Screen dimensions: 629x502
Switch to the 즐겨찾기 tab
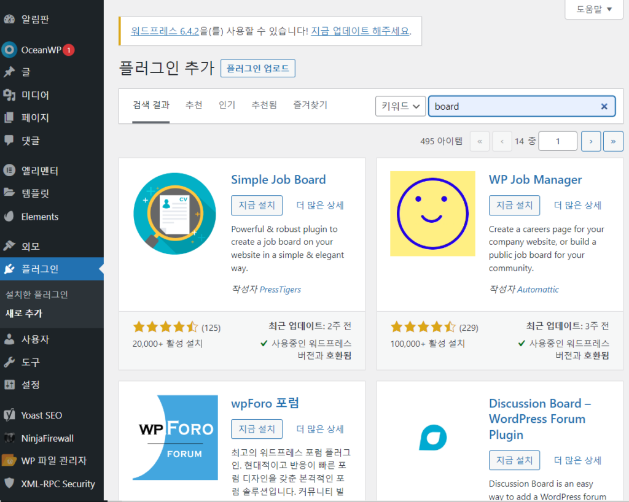(310, 105)
